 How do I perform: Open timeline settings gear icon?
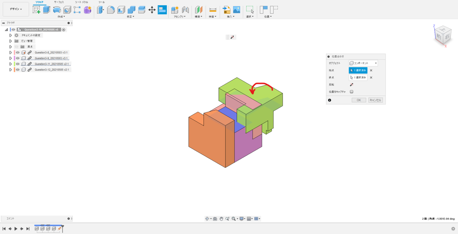pos(453,228)
